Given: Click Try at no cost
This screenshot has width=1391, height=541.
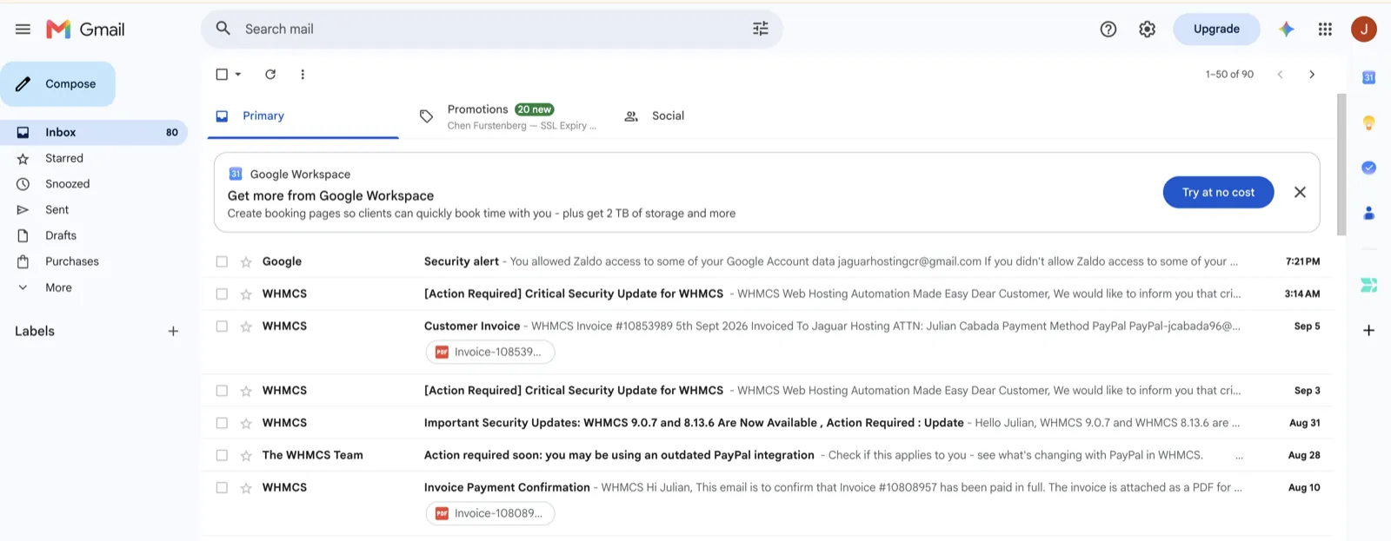Looking at the screenshot, I should click(x=1218, y=192).
